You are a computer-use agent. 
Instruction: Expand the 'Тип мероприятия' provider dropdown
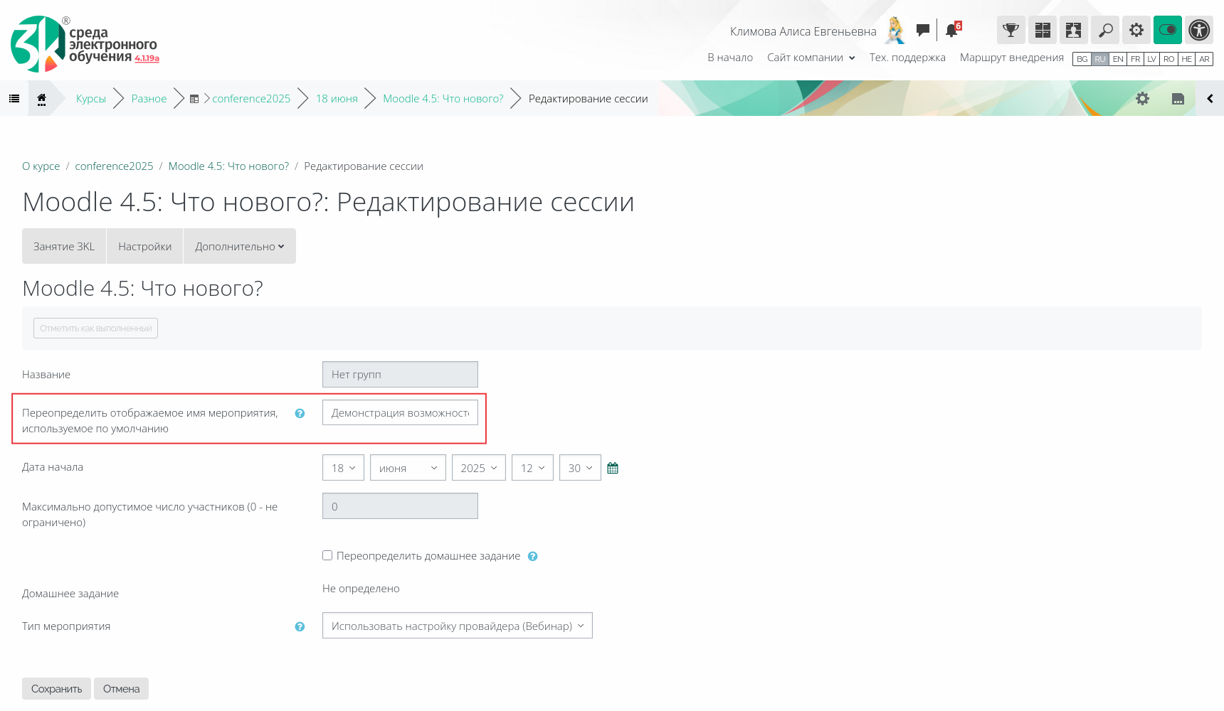click(457, 626)
